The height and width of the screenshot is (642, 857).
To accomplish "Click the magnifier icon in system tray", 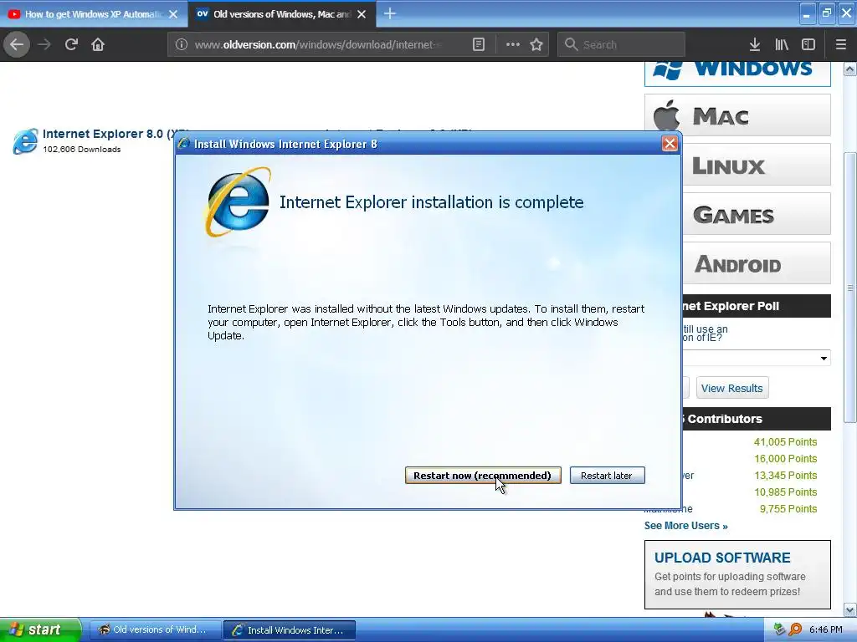I will [795, 629].
